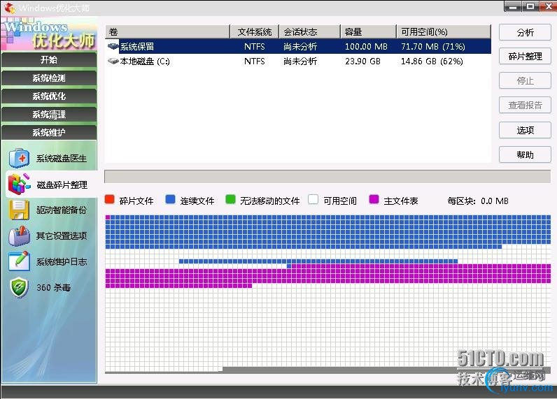
Task: Sort by 可用空间(%) column header
Action: click(x=444, y=31)
